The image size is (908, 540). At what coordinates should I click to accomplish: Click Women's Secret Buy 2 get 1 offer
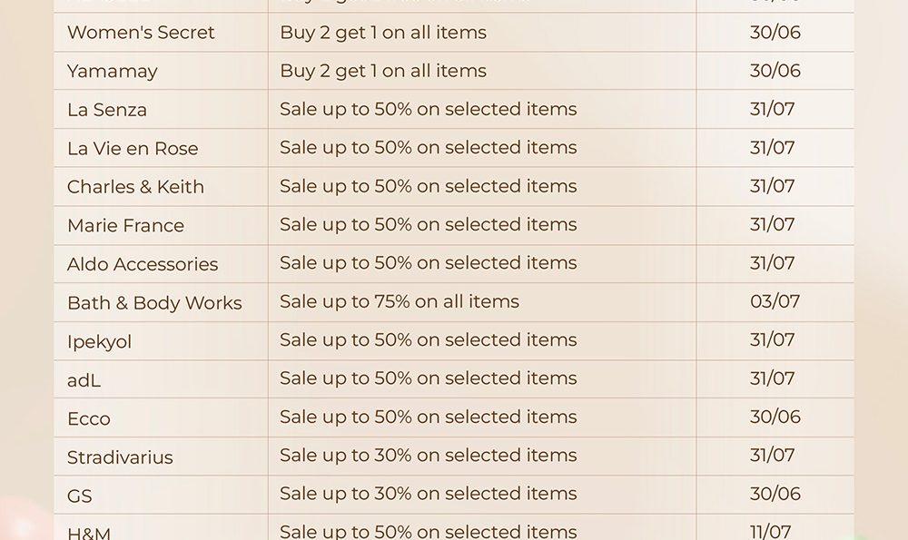click(383, 33)
